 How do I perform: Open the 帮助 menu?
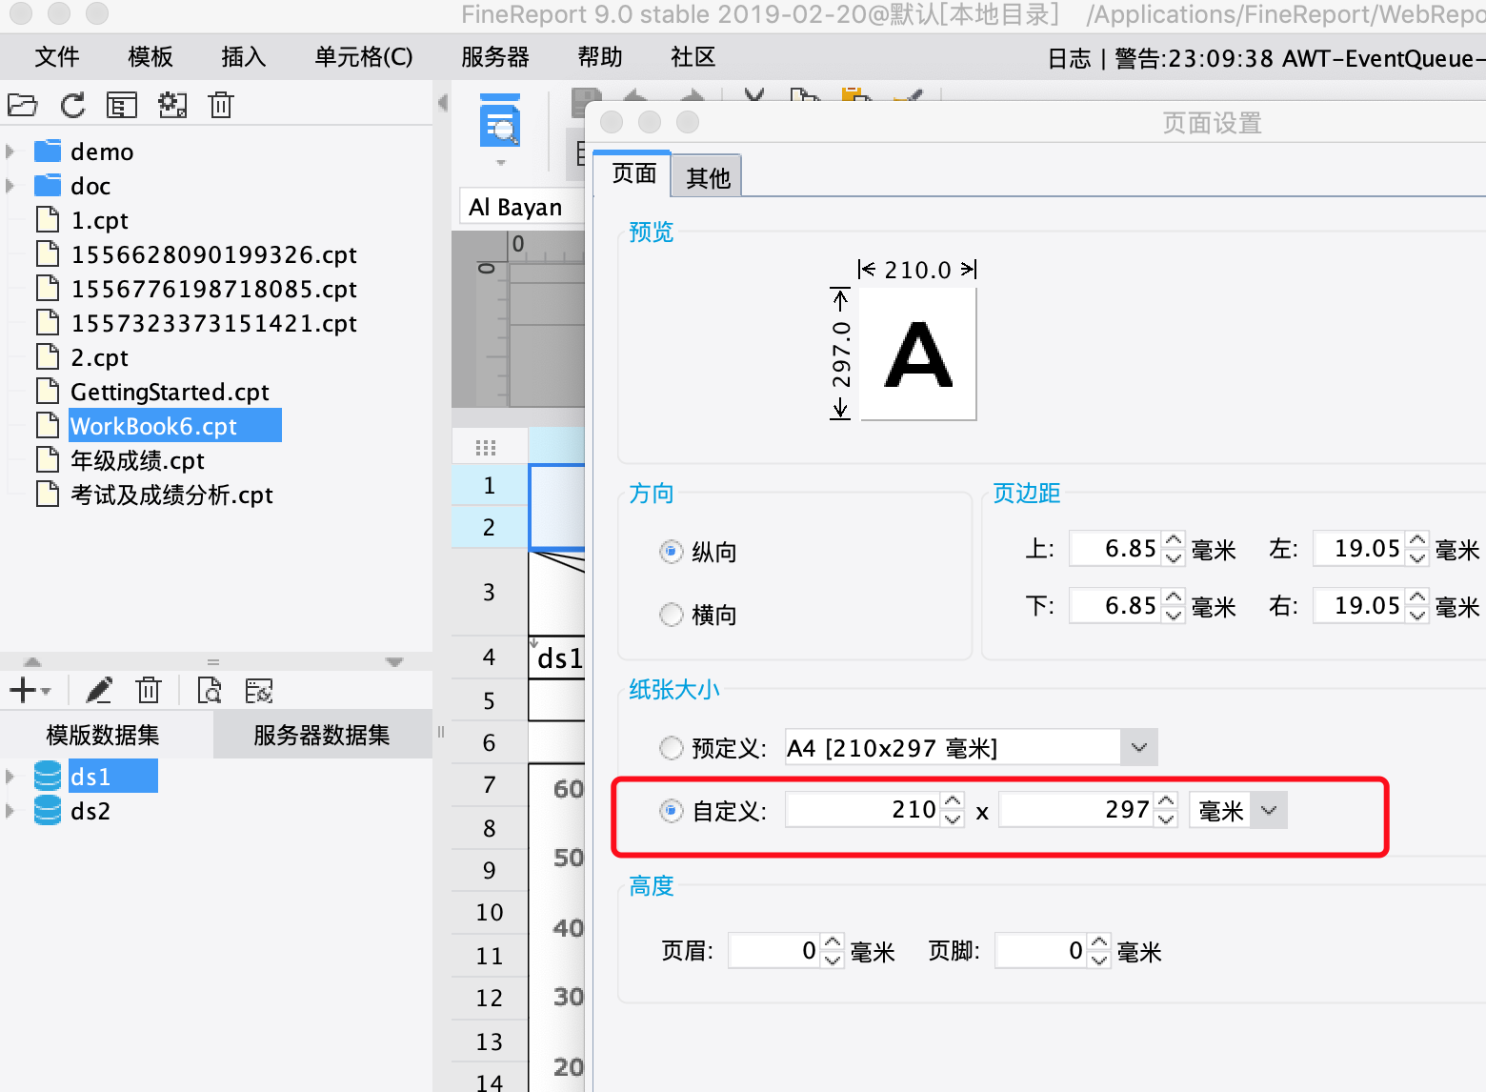click(600, 57)
